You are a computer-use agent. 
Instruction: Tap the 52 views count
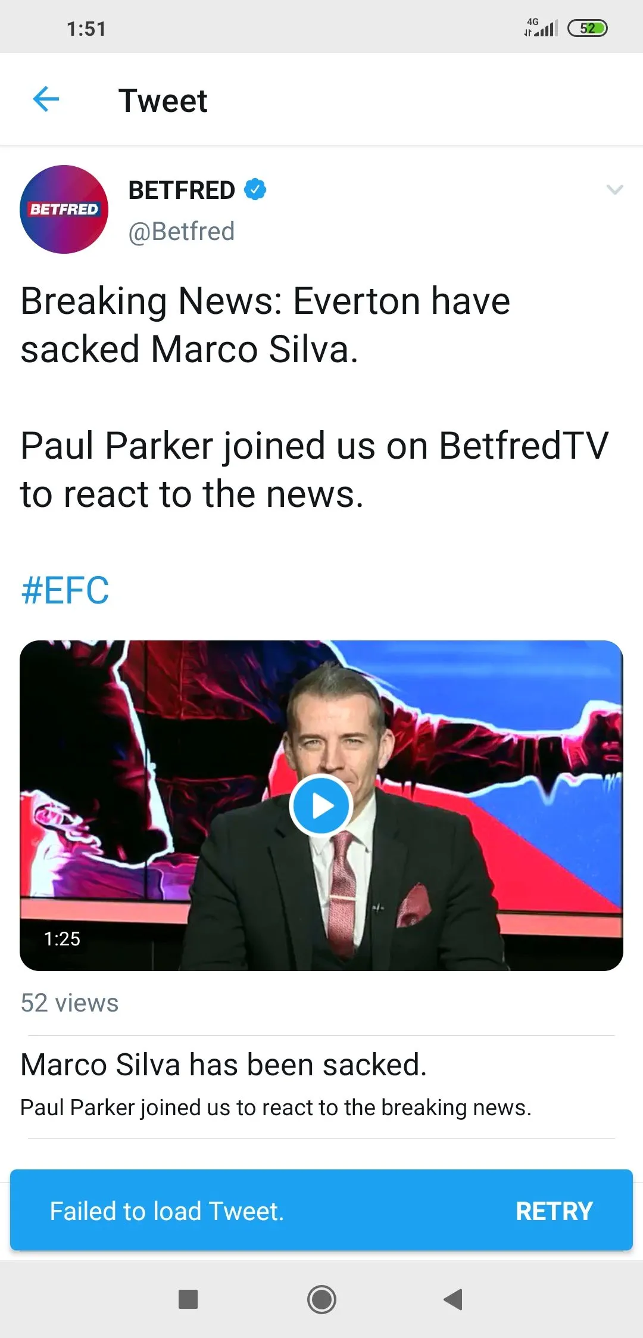point(70,1003)
